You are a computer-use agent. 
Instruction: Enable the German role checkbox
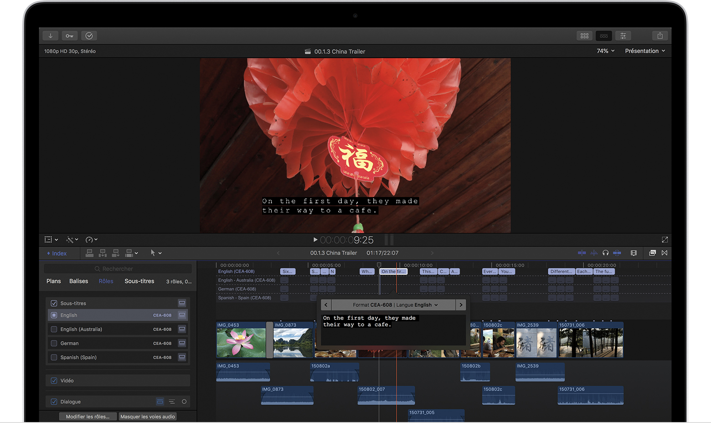(54, 343)
